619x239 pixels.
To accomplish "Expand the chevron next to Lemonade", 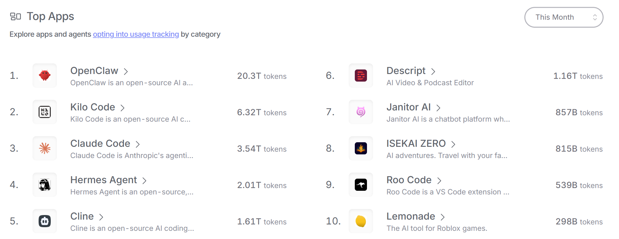I will pyautogui.click(x=443, y=217).
